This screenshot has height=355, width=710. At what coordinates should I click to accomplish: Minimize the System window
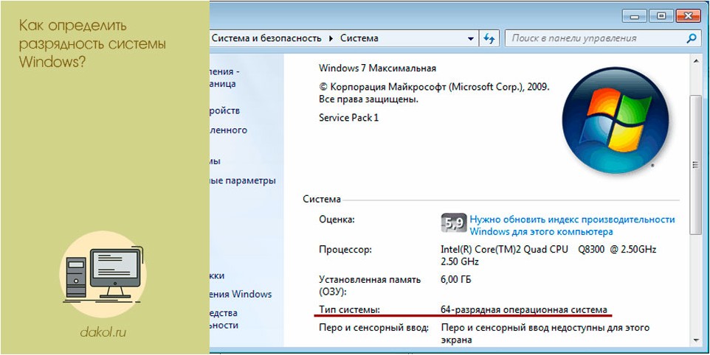tap(635, 16)
